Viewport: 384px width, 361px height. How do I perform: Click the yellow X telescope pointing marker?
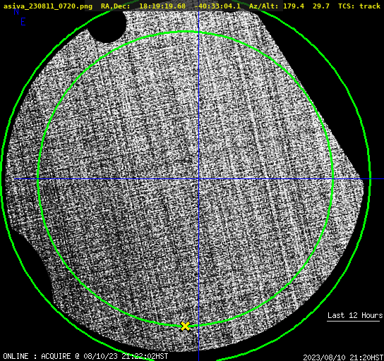click(x=185, y=326)
